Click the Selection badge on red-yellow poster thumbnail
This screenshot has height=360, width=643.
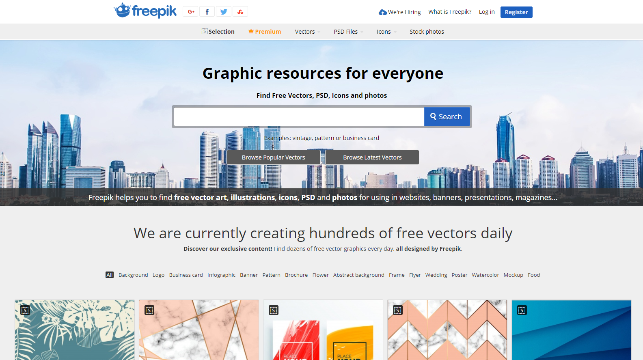click(x=274, y=310)
